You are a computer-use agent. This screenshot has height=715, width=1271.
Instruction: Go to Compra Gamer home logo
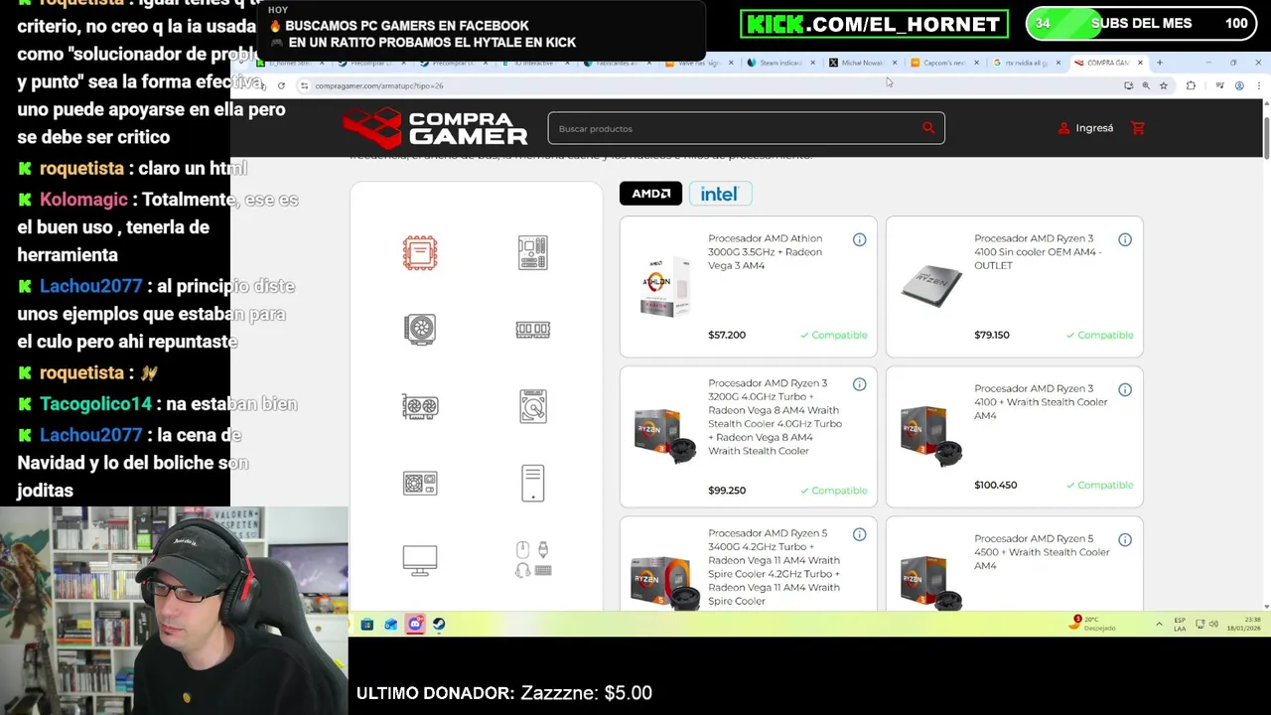coord(435,128)
